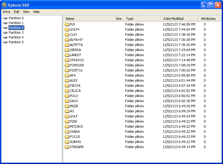This screenshot has height=164, width=223.
Task: Click the STRATOS folder icon
Action: pyautogui.click(x=67, y=60)
